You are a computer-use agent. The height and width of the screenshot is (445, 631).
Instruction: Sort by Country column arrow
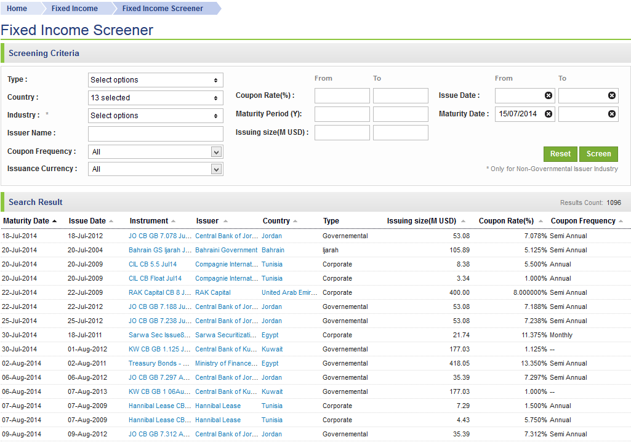295,221
